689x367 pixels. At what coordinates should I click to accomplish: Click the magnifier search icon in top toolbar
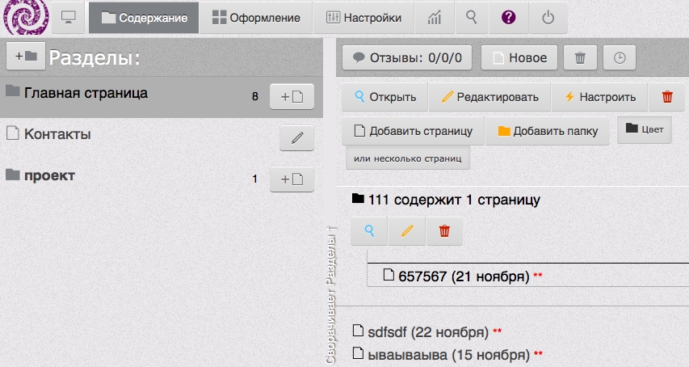472,17
